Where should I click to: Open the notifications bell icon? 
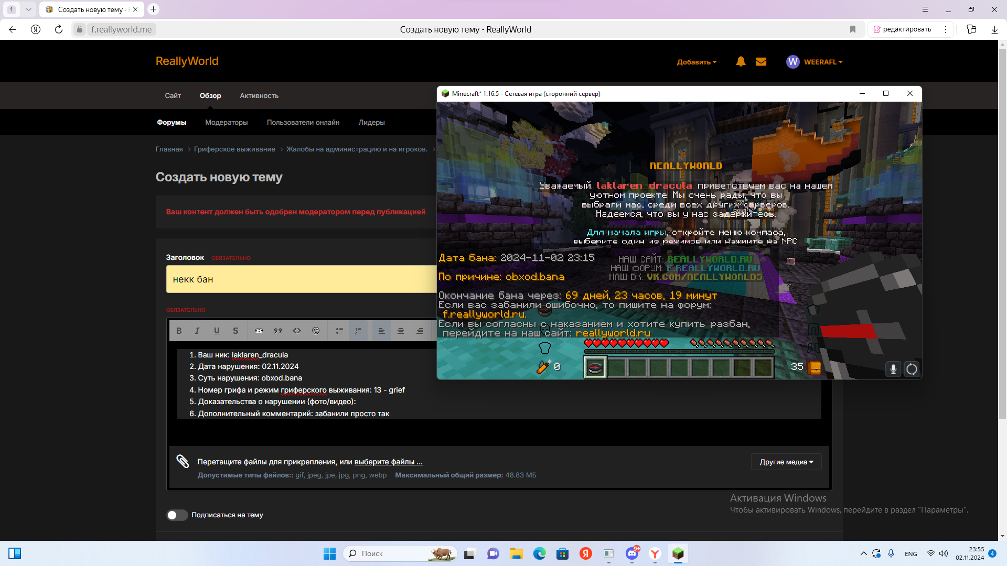tap(741, 62)
